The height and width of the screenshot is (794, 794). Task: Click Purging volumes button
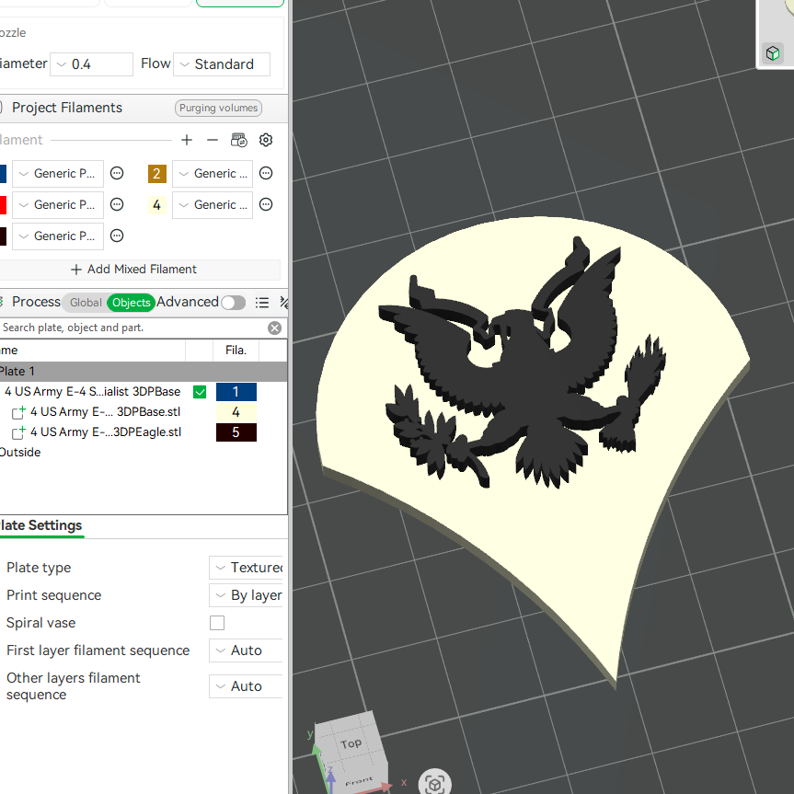click(x=218, y=108)
